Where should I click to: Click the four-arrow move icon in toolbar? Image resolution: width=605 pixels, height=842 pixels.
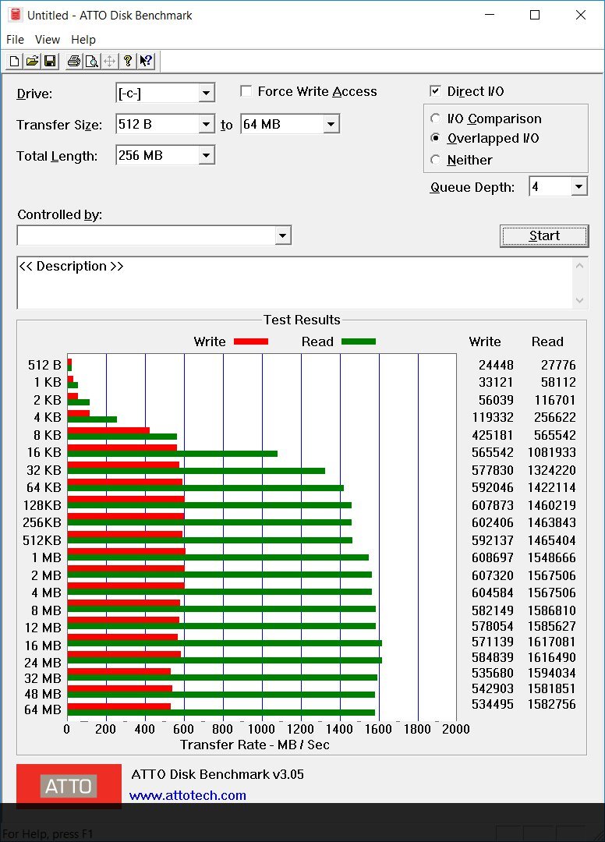pyautogui.click(x=110, y=62)
